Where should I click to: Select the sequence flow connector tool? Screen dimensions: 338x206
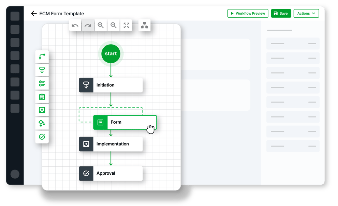click(42, 56)
